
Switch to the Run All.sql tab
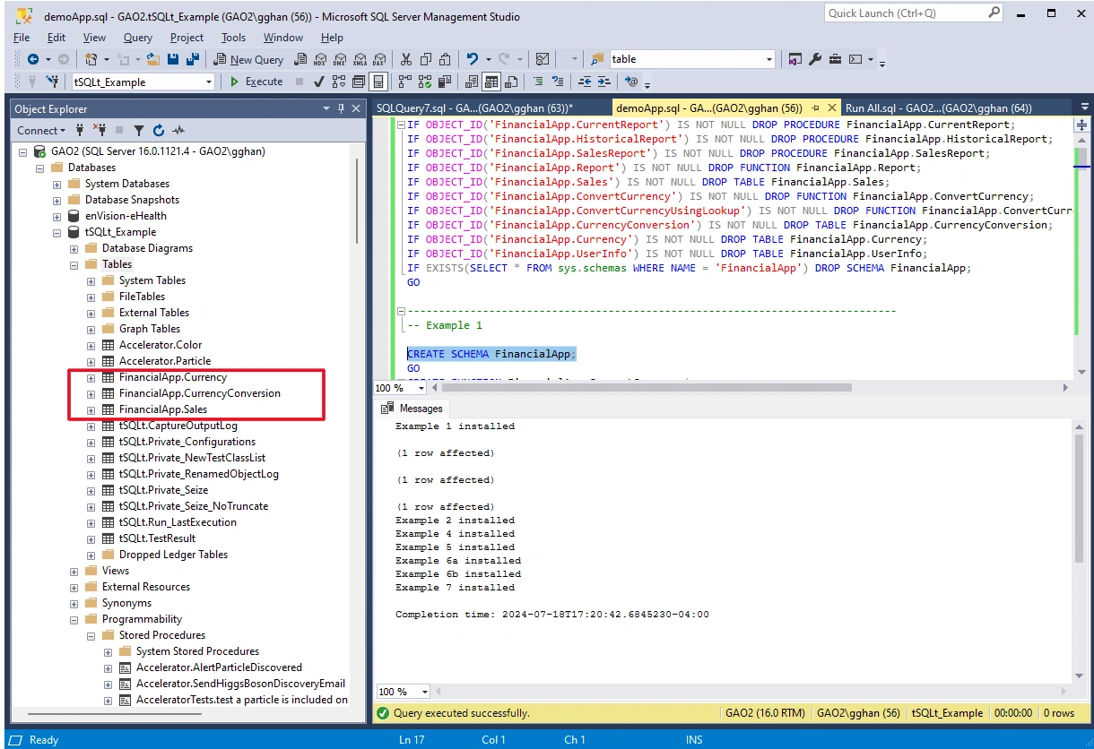[938, 108]
